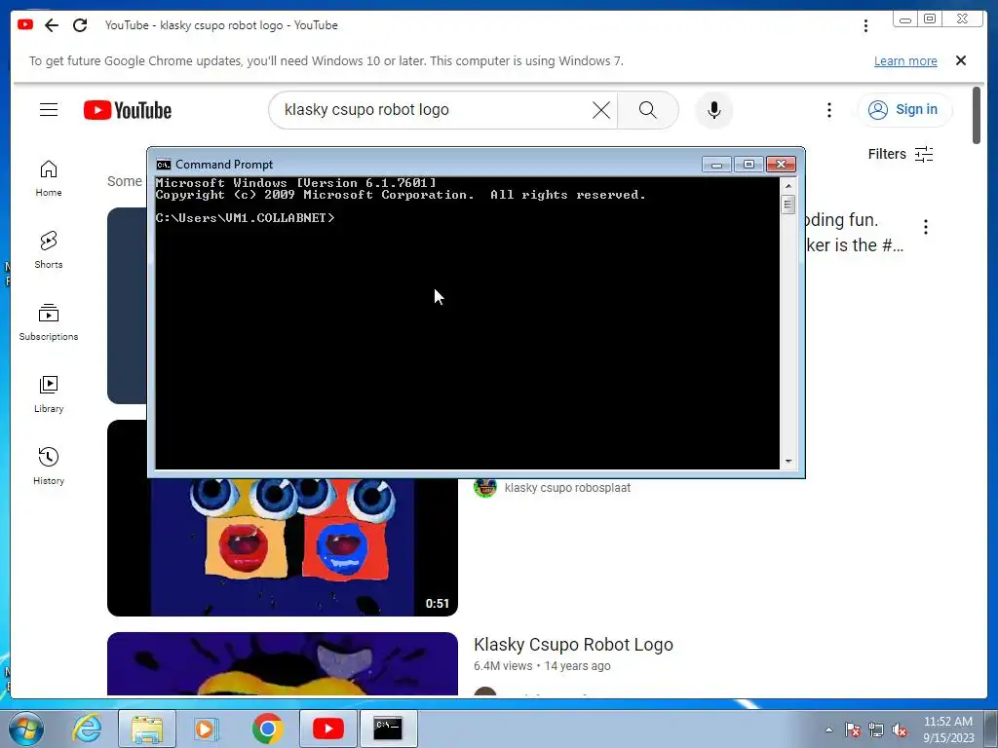
Task: Open the YouTube hamburger guide menu
Action: (x=49, y=109)
